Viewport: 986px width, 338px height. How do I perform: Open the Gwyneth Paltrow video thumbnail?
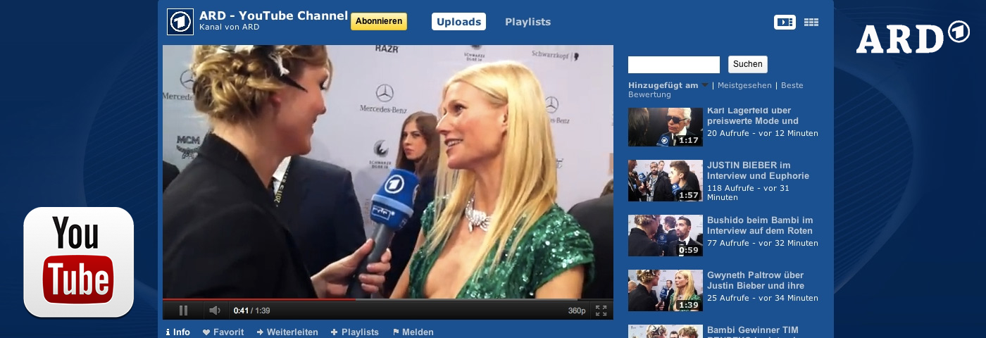tap(666, 290)
